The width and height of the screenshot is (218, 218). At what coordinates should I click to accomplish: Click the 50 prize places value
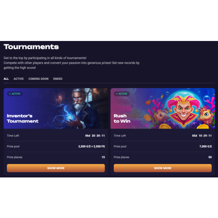click(210, 157)
